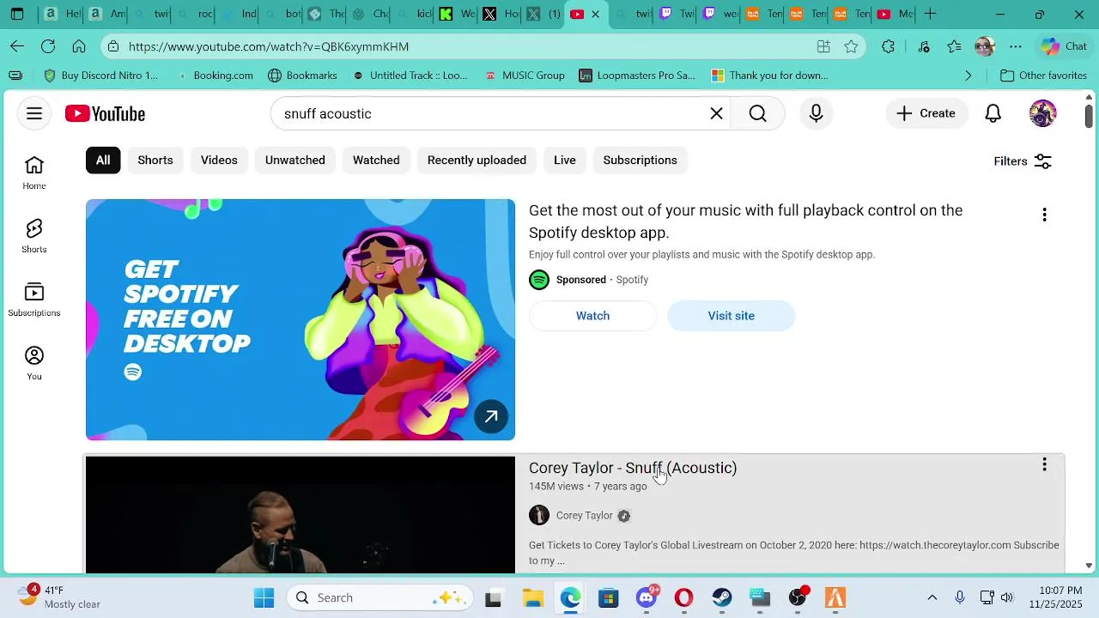
Task: Open Subscriptions from the sidebar
Action: [34, 300]
